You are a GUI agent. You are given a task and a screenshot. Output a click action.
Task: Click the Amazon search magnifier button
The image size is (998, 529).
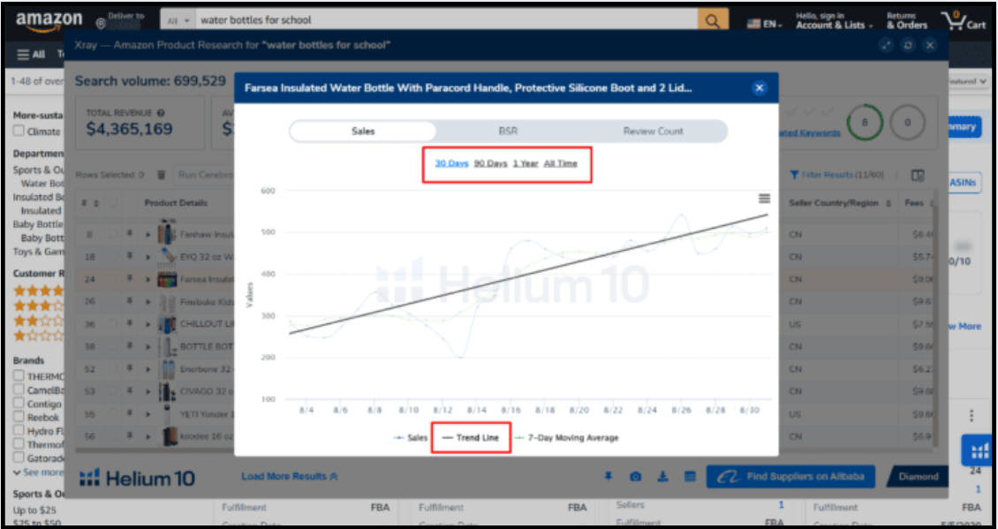click(712, 19)
